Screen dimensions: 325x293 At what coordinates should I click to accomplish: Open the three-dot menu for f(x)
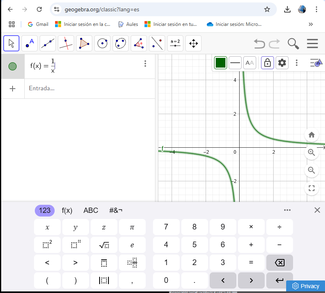pyautogui.click(x=145, y=64)
